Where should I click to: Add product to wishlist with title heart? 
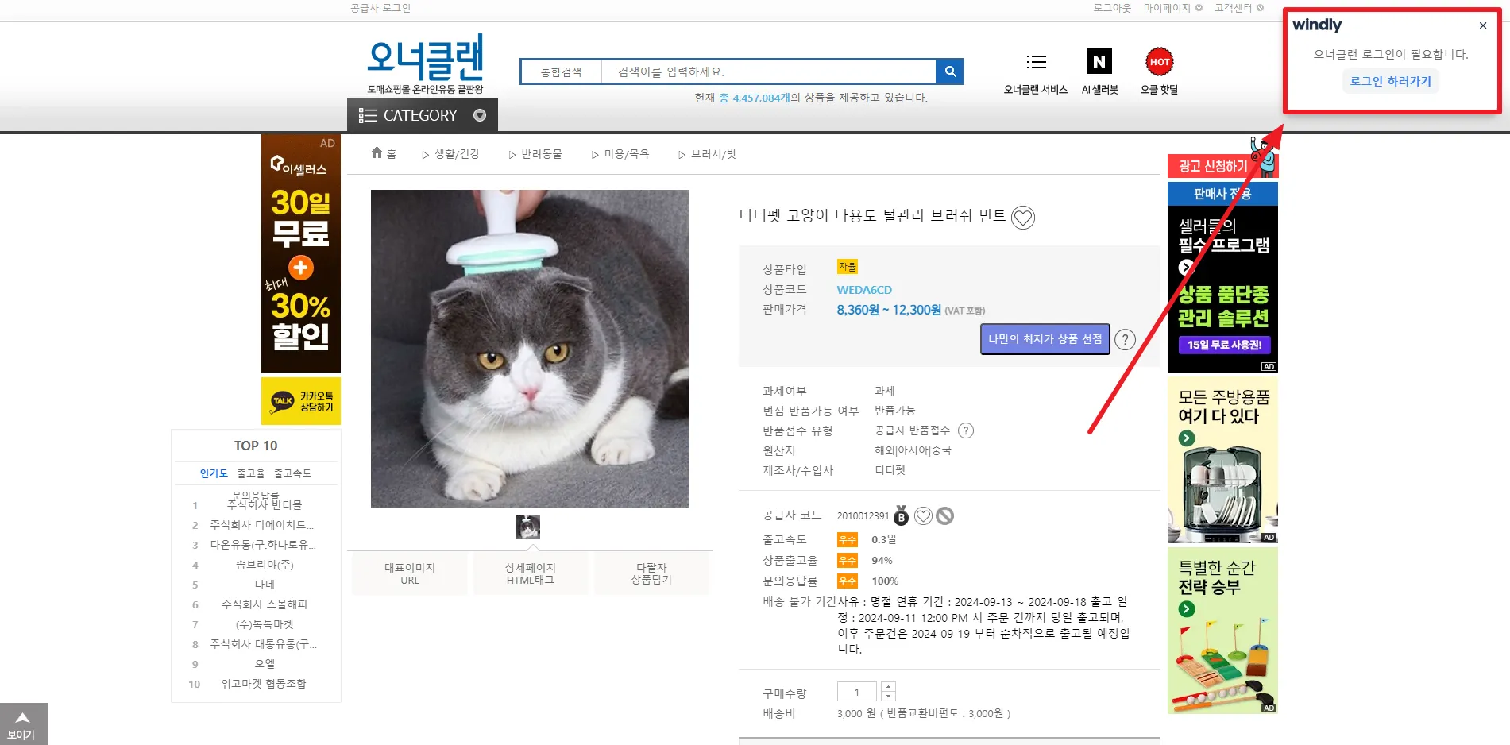pyautogui.click(x=1023, y=218)
